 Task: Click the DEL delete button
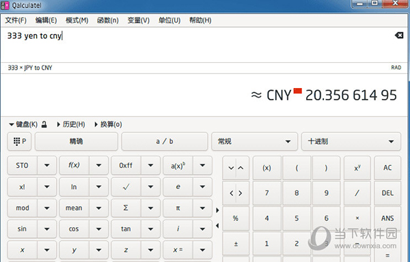pos(387,193)
